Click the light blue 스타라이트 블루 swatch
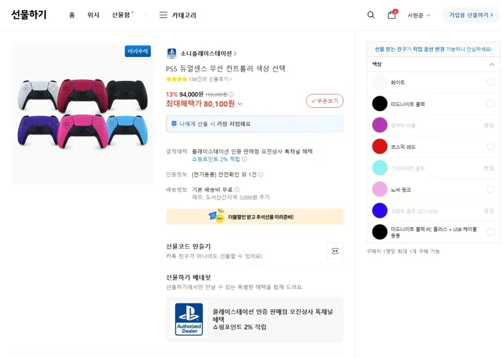502x358 pixels. (x=380, y=168)
